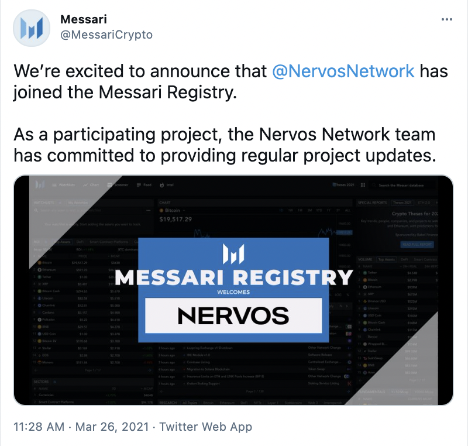
Task: Click the Watchlists list icon in the nav
Action: point(54,185)
